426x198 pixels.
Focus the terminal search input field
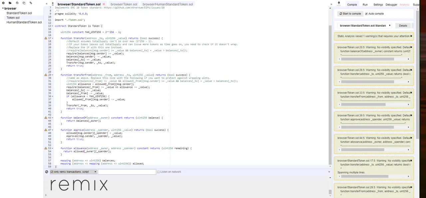tap(127, 172)
